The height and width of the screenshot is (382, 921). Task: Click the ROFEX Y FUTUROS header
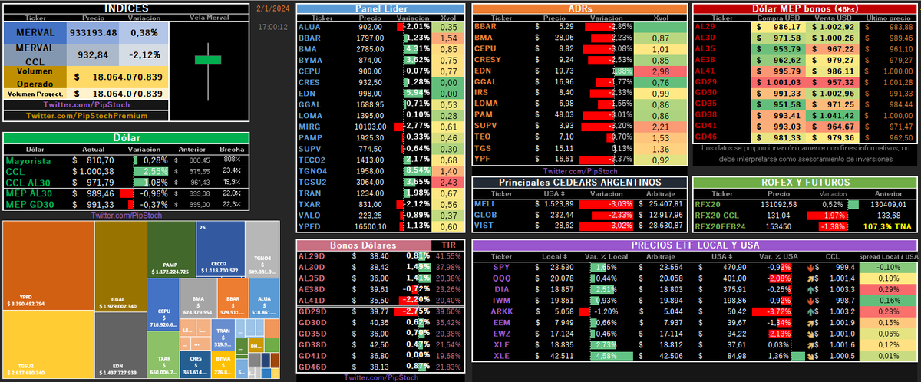pos(804,182)
